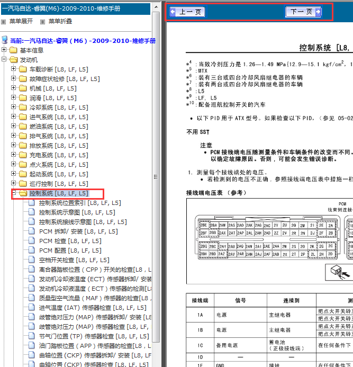353x367 pixels.
Task: Open 油门踏板位置 (APP) 传感器的检查 page
Action: pyautogui.click(x=95, y=346)
